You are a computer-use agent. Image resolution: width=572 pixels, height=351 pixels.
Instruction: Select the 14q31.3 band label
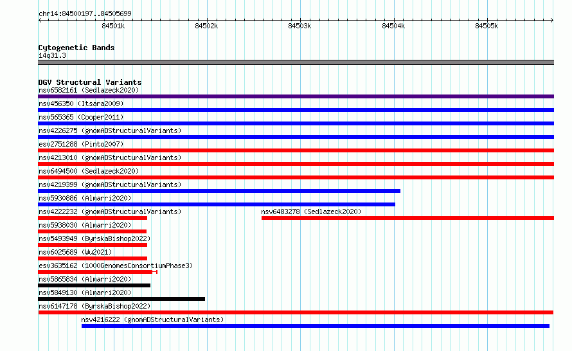(52, 55)
